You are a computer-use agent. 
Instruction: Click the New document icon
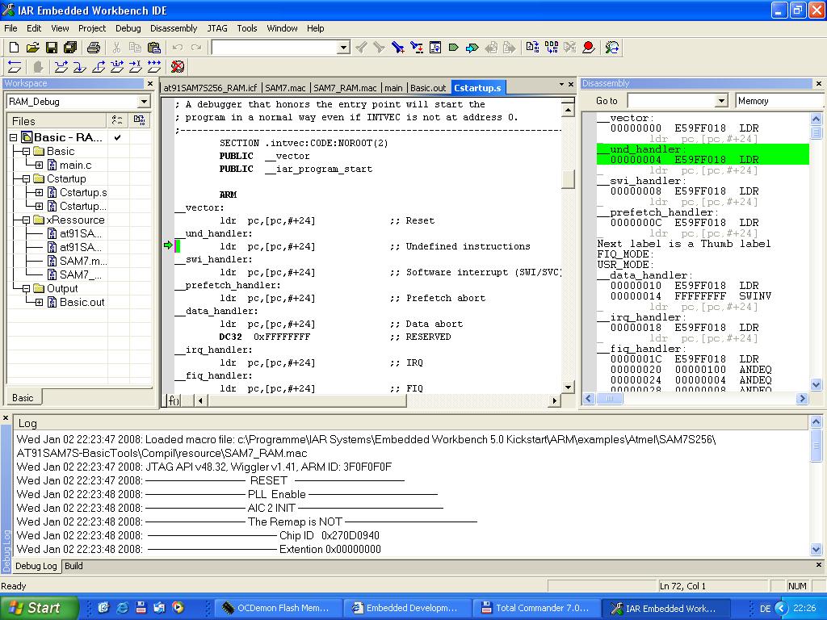click(15, 48)
